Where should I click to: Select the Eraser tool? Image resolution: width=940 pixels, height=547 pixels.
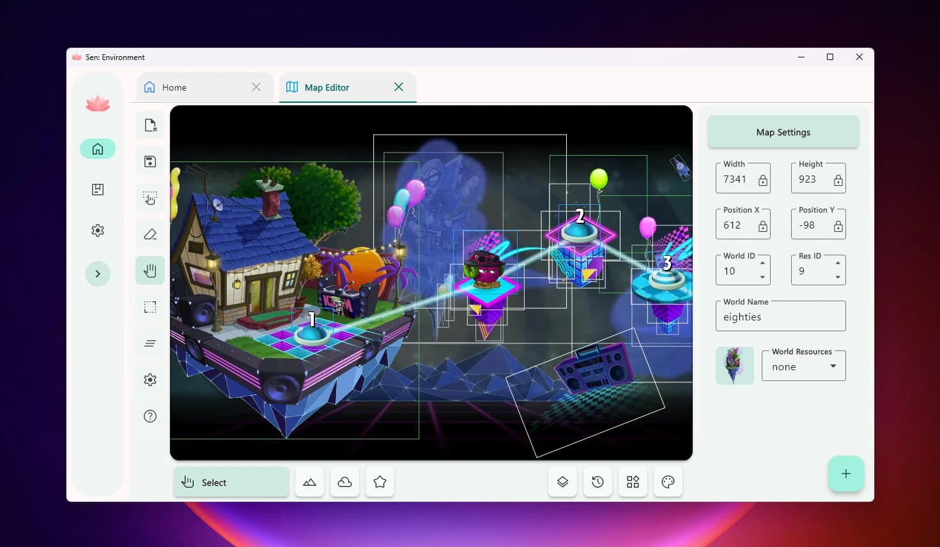(150, 234)
